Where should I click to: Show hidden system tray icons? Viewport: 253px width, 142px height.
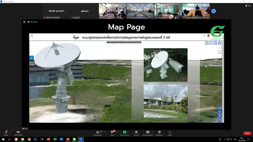click(x=225, y=139)
